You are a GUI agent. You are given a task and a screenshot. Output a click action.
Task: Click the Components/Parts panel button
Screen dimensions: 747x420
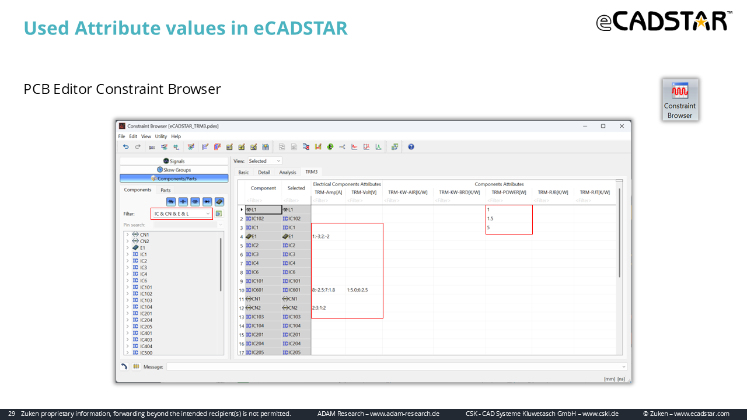pyautogui.click(x=174, y=178)
